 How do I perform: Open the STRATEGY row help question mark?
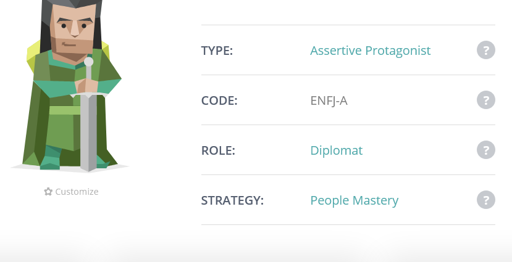[x=486, y=200]
